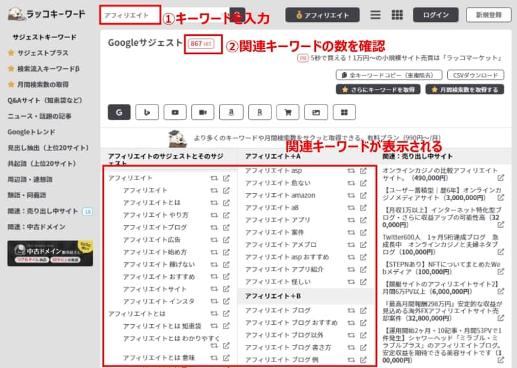The image size is (517, 368).
Task: Open 関連：中古ドメイン in sidebar
Action: click(x=36, y=227)
